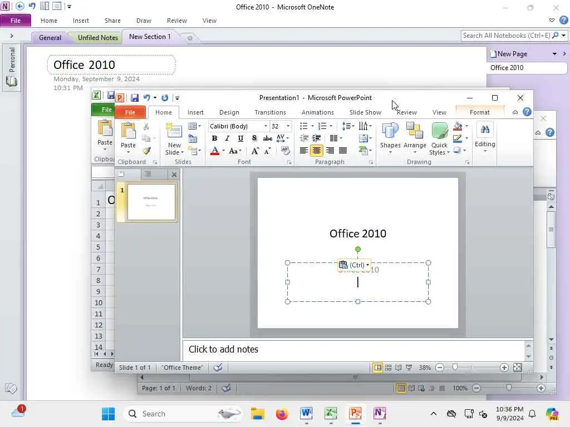Decrease font size with Shrink Font icon
This screenshot has height=427, width=570.
[268, 151]
